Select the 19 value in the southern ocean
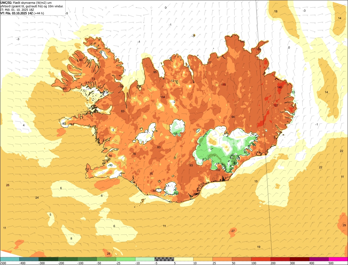Screen dimensions: 348x265 point(259,247)
